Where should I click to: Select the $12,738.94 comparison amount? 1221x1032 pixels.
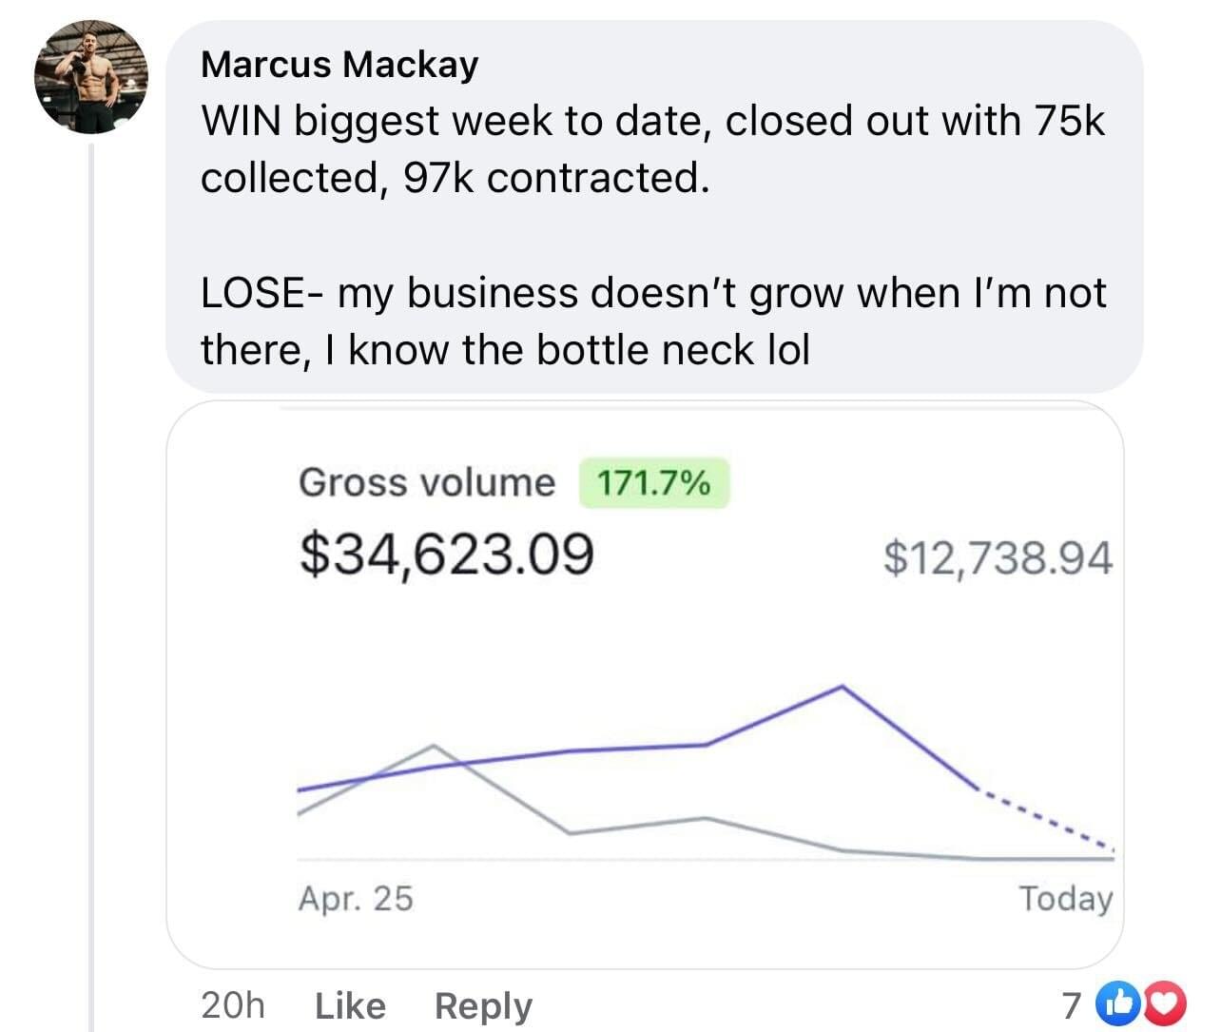pos(998,557)
